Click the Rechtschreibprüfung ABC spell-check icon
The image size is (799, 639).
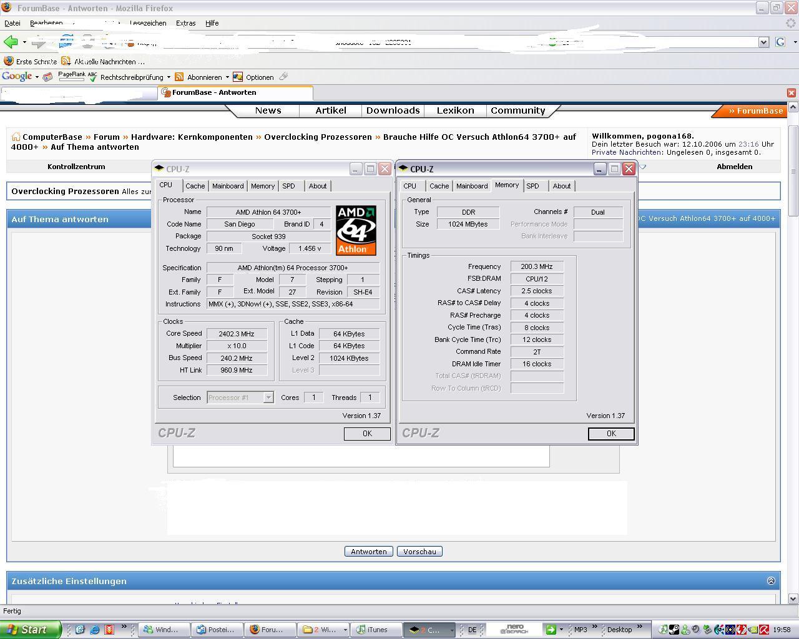tap(92, 77)
